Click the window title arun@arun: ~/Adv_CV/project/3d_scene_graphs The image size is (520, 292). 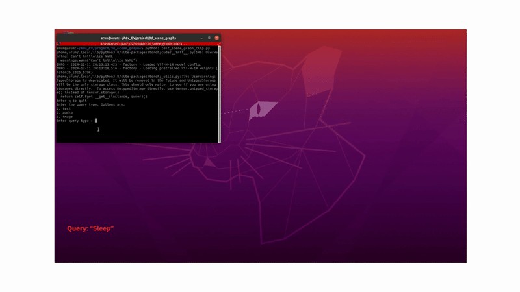click(x=138, y=38)
